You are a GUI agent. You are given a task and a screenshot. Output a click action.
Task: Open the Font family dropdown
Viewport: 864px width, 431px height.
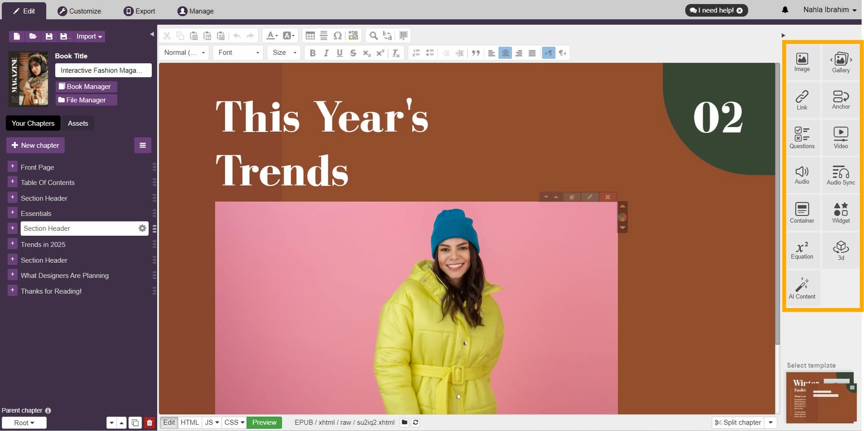point(238,53)
